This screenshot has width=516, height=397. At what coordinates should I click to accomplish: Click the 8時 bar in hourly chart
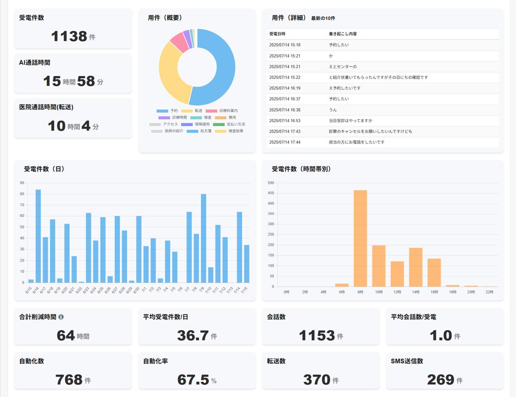[360, 238]
